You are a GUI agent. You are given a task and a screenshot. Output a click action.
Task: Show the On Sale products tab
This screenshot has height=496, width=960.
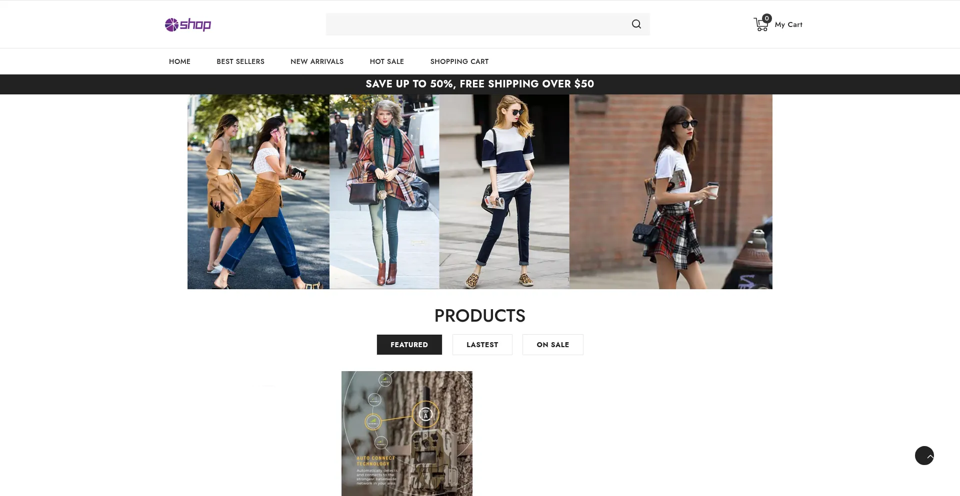[552, 345]
